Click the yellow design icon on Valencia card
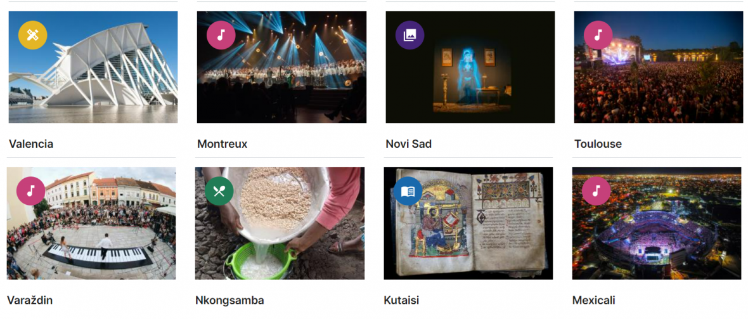Viewport: 748px width, 319px height. point(32,35)
